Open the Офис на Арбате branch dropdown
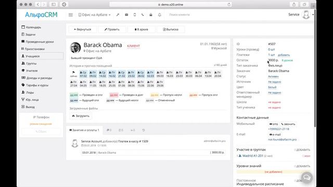 (95, 15)
